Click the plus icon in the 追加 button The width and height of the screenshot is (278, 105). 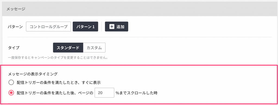coord(112,27)
